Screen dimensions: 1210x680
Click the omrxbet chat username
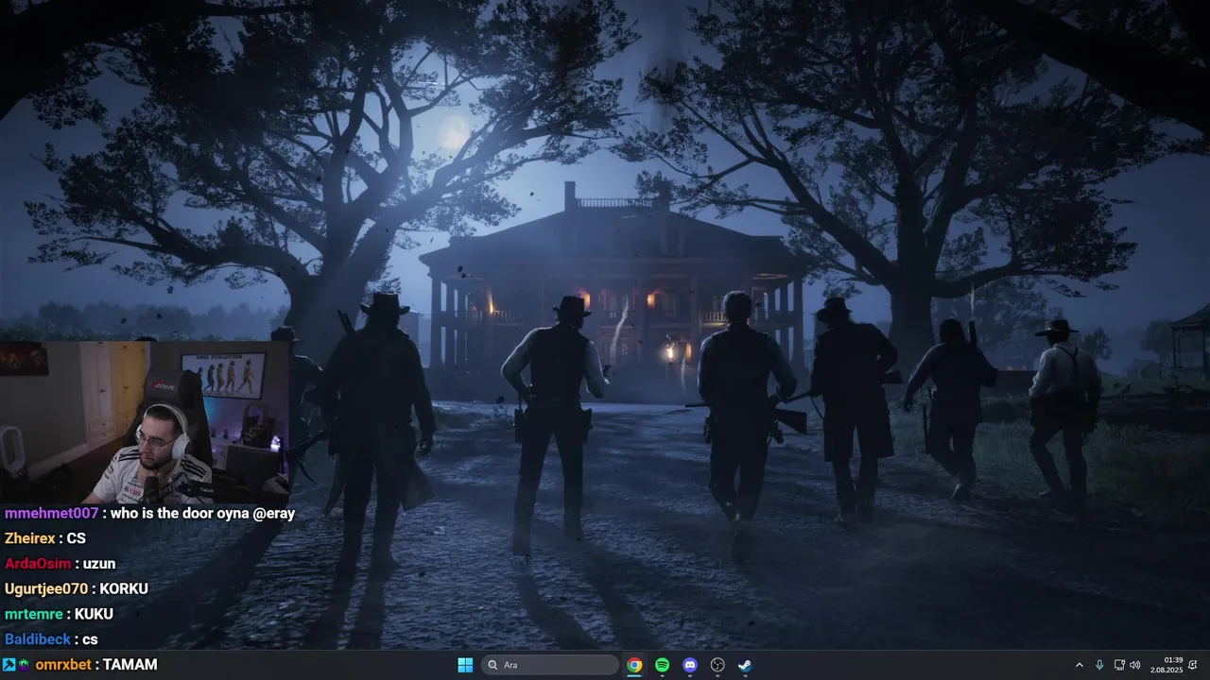point(63,665)
